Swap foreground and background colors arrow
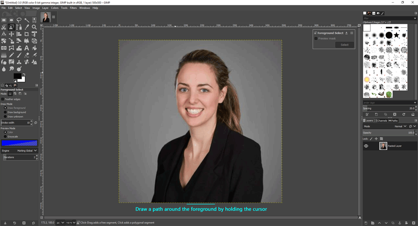Viewport: 418px width, 226px height. (x=24, y=75)
